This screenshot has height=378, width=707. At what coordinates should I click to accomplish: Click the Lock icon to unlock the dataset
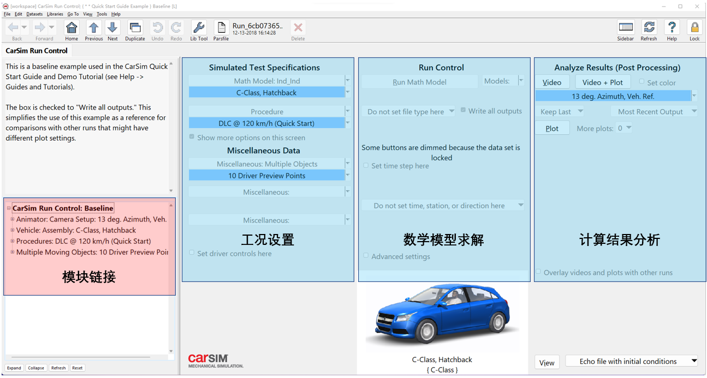pyautogui.click(x=694, y=27)
